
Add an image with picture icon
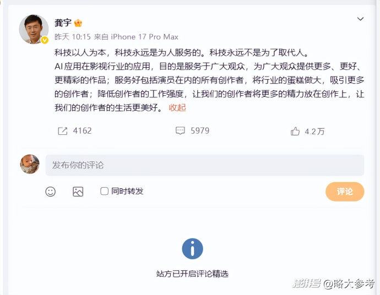78,192
